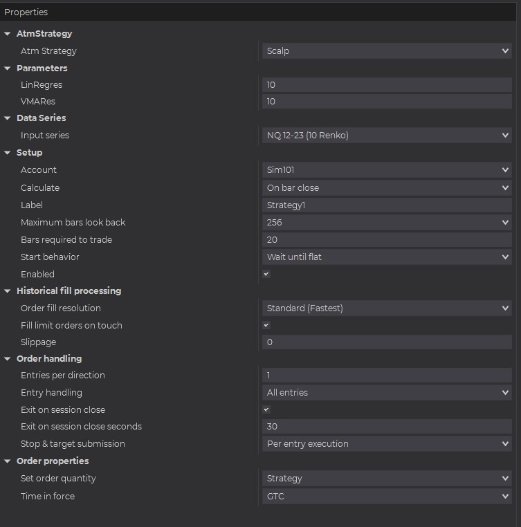Collapse Historical fill processing section
The image size is (521, 527).
click(x=8, y=291)
